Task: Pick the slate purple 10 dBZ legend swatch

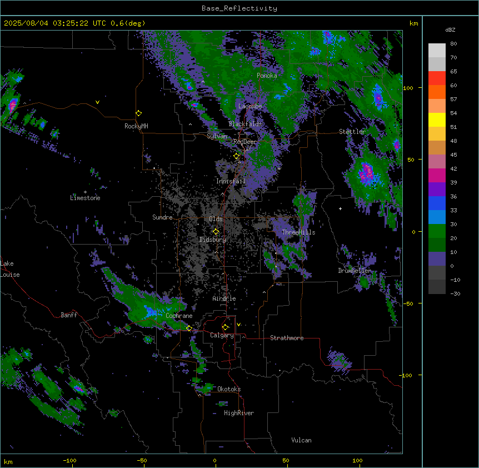Action: point(437,259)
